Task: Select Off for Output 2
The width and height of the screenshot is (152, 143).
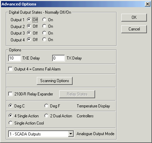Action: click(x=29, y=26)
